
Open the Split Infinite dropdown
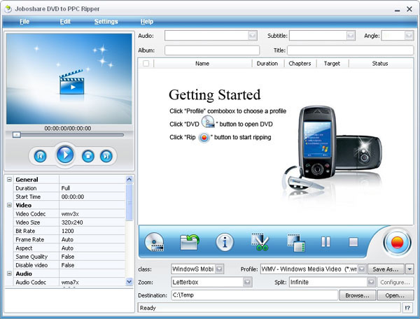(x=371, y=282)
